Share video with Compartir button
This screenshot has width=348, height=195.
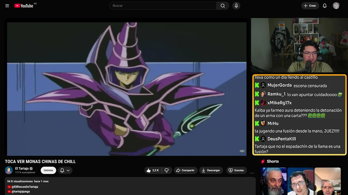(x=186, y=170)
